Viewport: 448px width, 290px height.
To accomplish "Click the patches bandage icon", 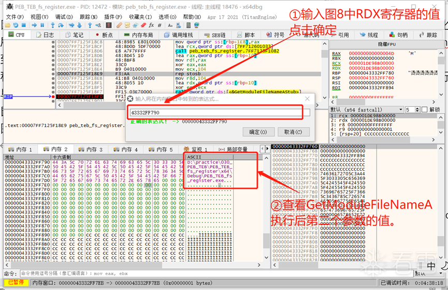I will [119, 25].
